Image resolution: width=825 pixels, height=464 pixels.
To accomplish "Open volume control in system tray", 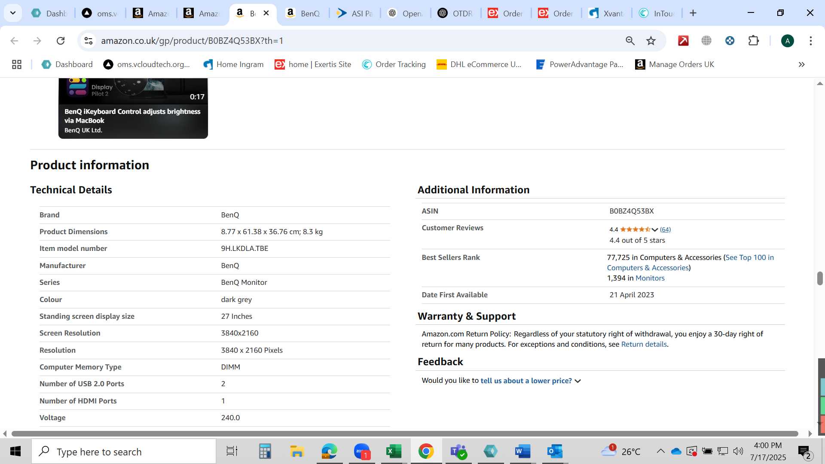I will point(738,451).
